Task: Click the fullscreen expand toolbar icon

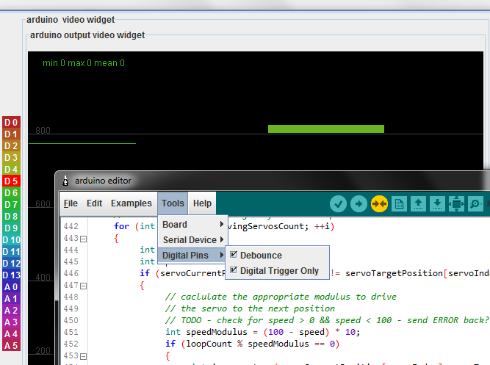Action: pyautogui.click(x=456, y=204)
